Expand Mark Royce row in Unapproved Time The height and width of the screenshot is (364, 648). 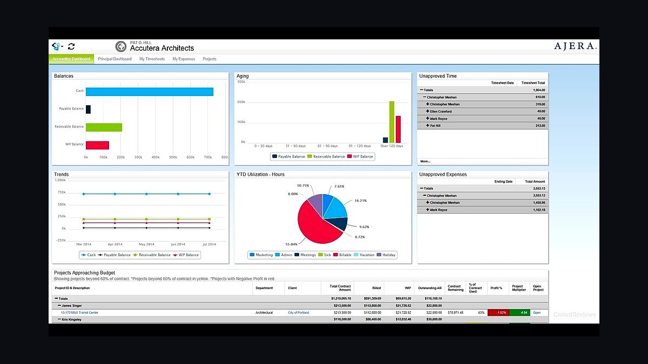[428, 118]
